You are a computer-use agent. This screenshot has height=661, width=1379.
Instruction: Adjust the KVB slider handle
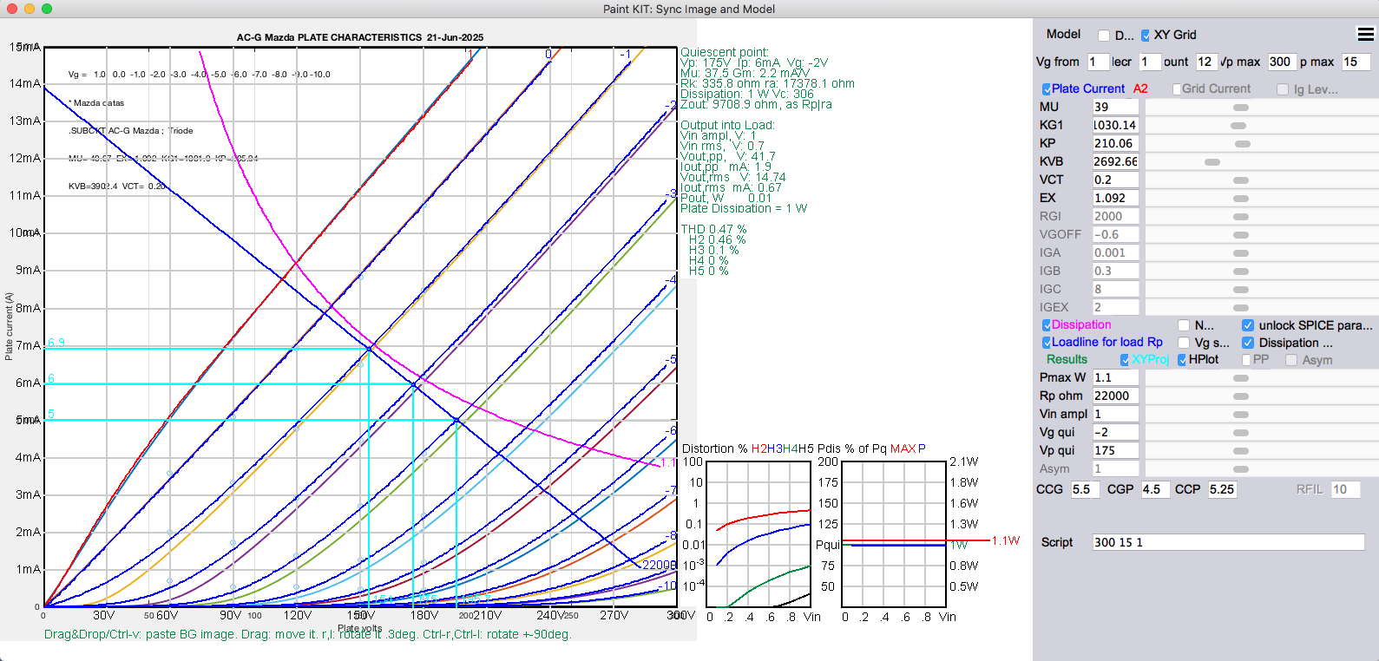coord(1212,162)
